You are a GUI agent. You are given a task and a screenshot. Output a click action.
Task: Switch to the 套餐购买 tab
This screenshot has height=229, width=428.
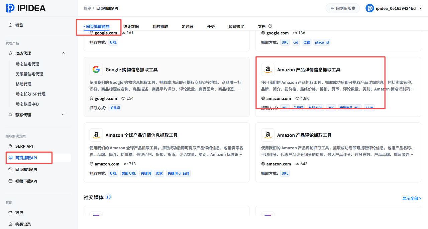pos(236,26)
